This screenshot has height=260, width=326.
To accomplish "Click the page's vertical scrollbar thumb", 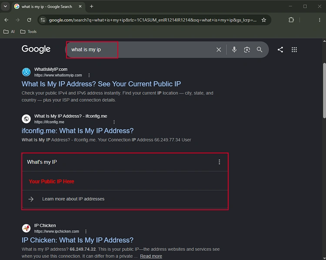I will click(324, 91).
